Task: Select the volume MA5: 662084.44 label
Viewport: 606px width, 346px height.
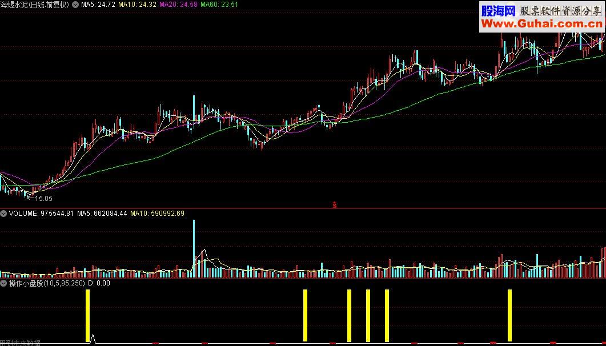Action: [x=102, y=213]
